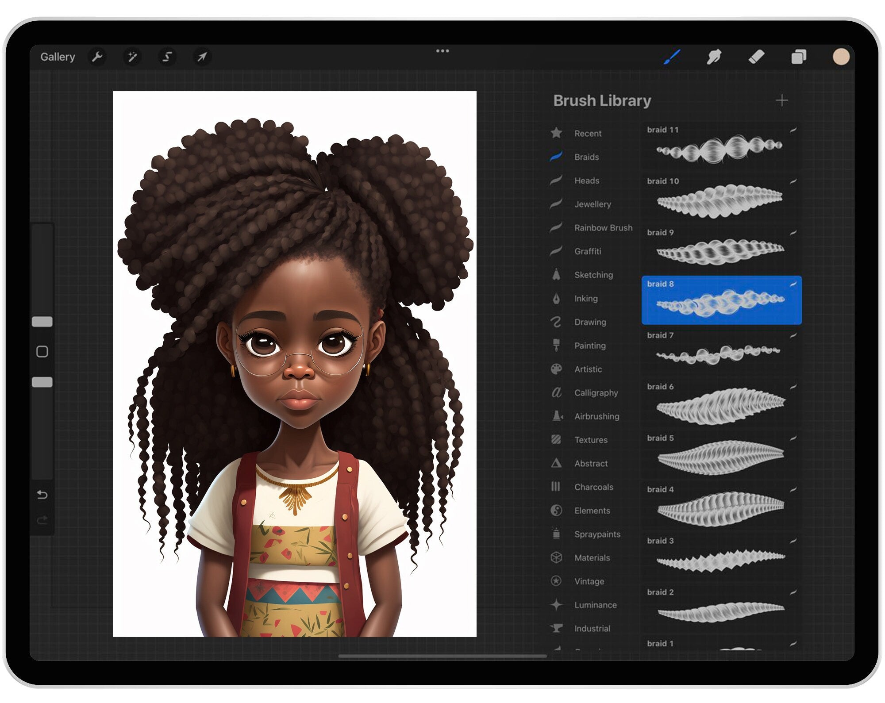Return to the Gallery

point(58,57)
